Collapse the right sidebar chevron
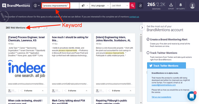Screen dimensions: 199x104 (x=142, y=28)
